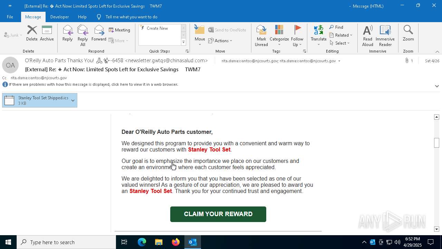This screenshot has height=249, width=442.
Task: Archive the message using the Archive icon
Action: tap(47, 34)
